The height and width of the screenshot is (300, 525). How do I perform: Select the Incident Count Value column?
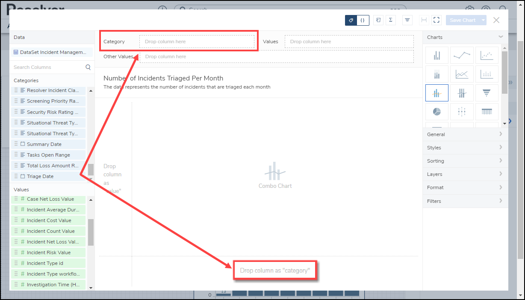tap(48, 231)
